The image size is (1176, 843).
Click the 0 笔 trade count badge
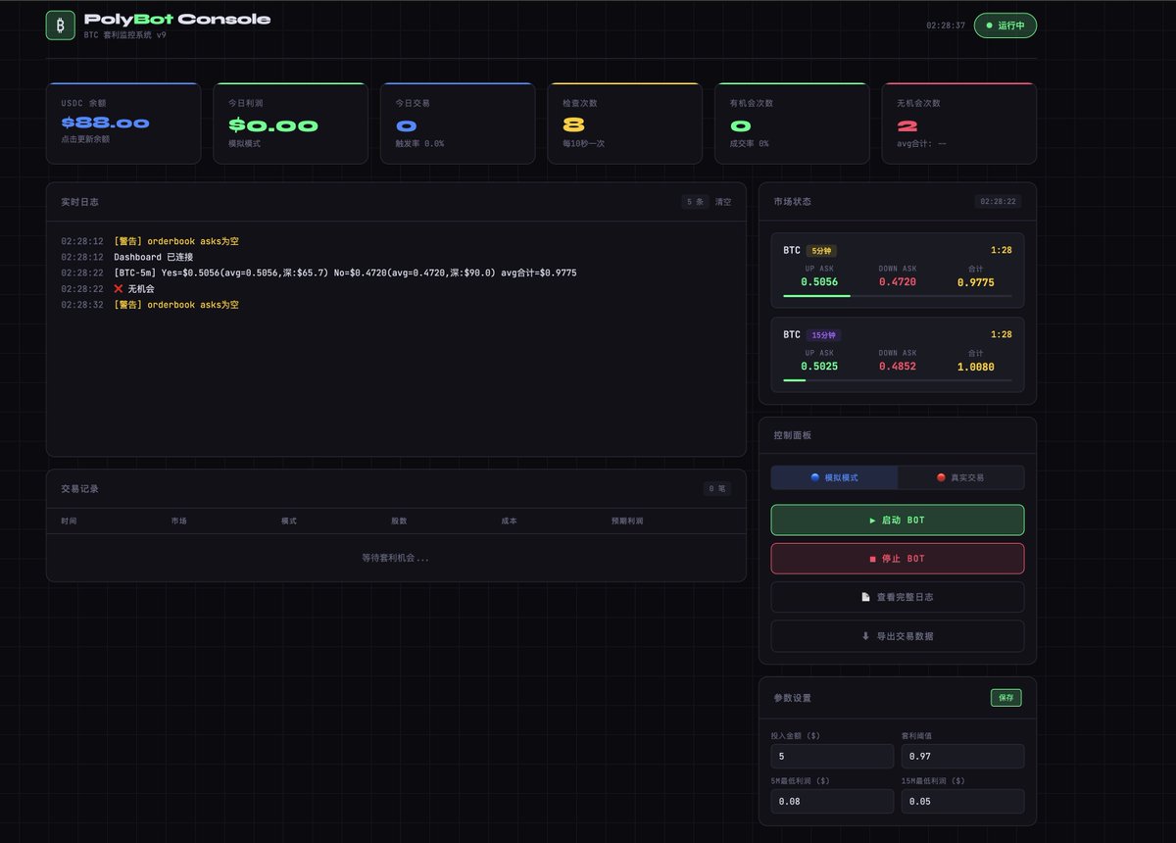tap(717, 489)
